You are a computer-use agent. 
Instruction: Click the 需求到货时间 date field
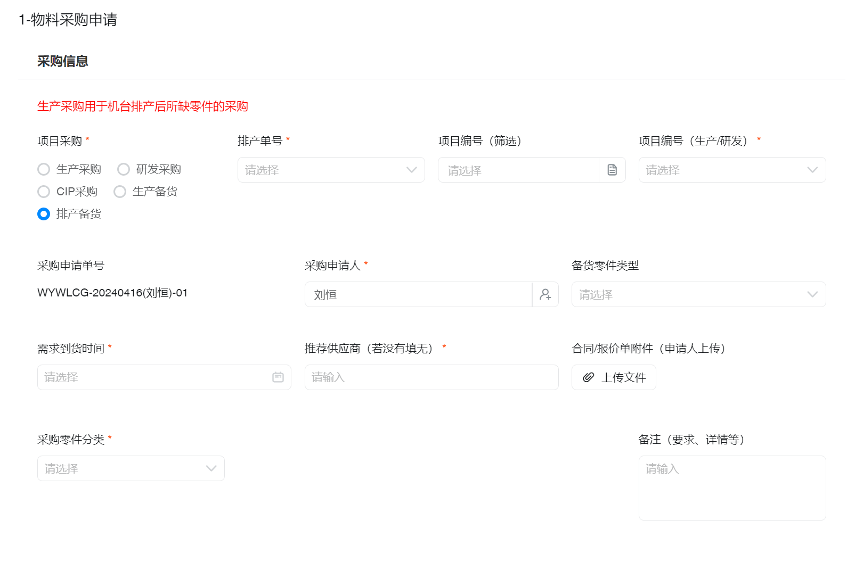pos(164,377)
